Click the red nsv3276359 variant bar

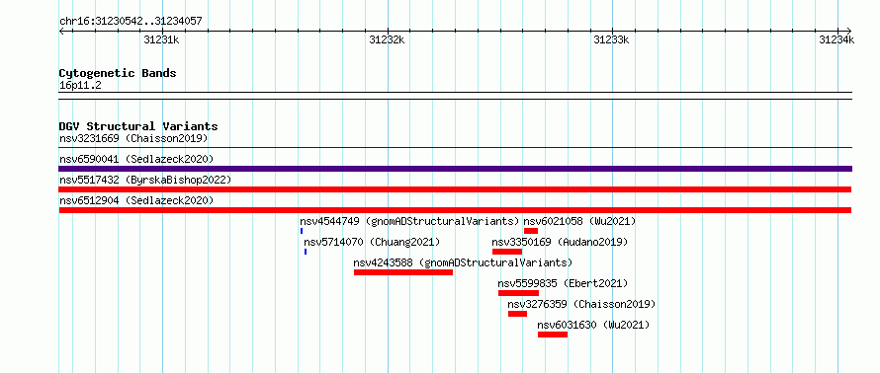pos(518,314)
